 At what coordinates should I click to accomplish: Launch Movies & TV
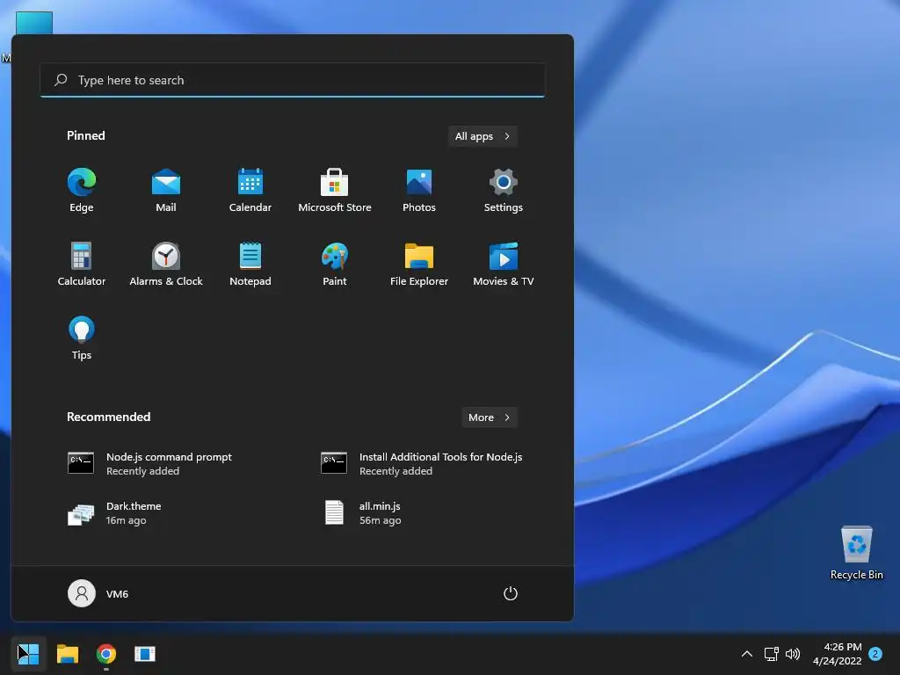coord(504,264)
